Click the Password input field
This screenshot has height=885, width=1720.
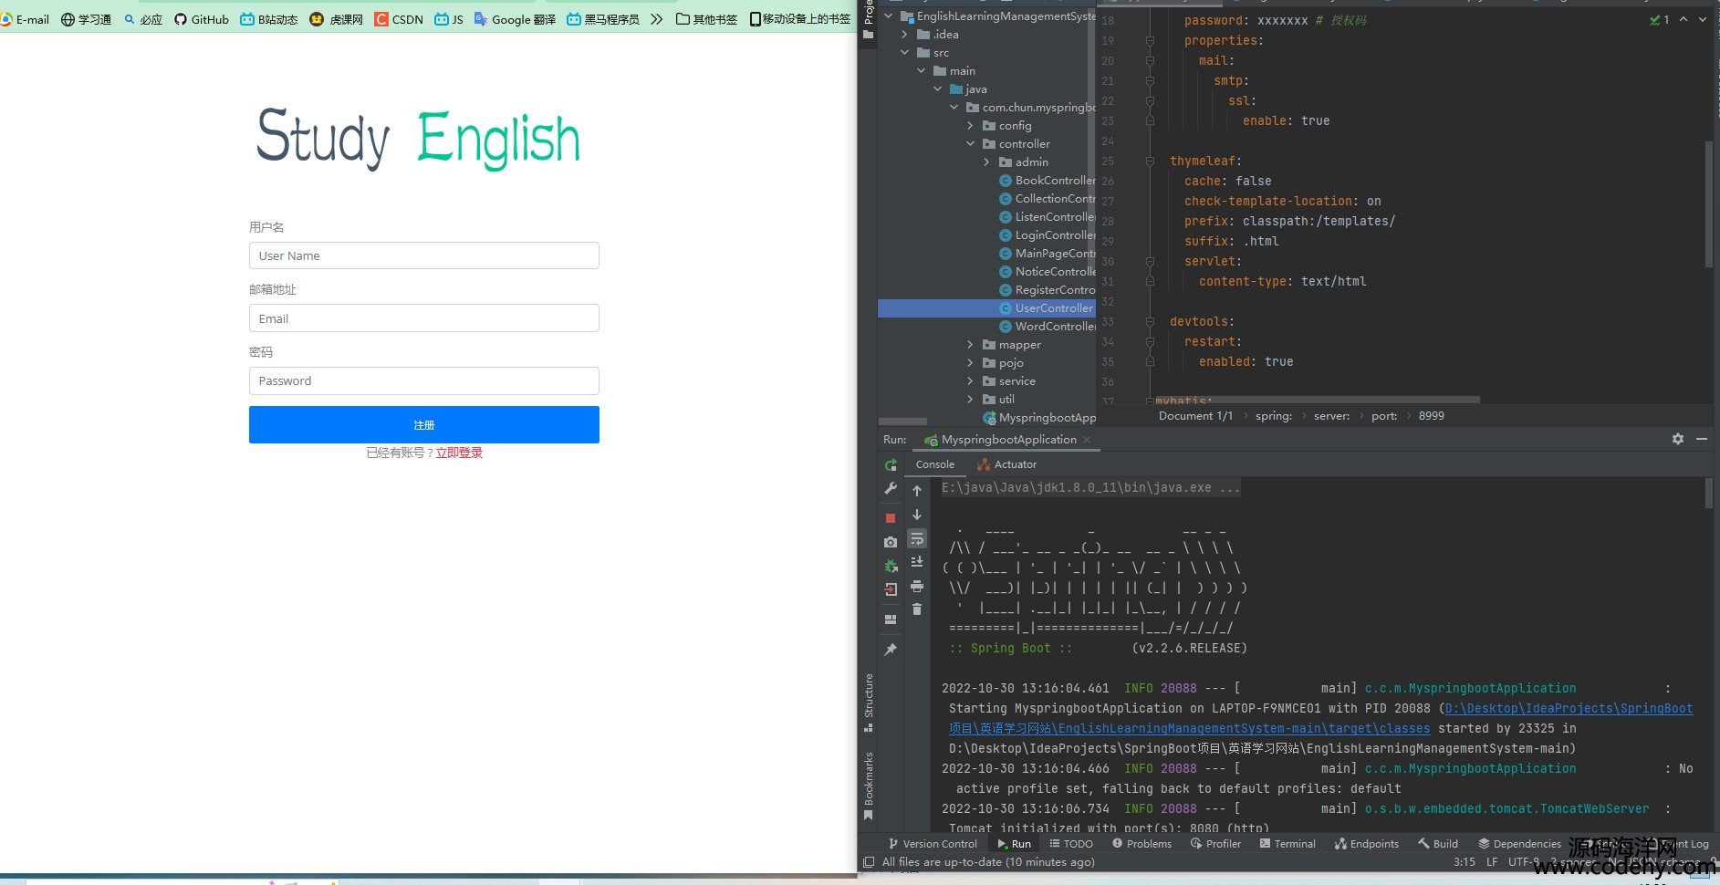424,380
